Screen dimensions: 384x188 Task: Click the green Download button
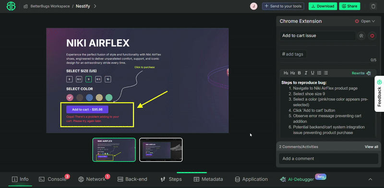click(323, 6)
